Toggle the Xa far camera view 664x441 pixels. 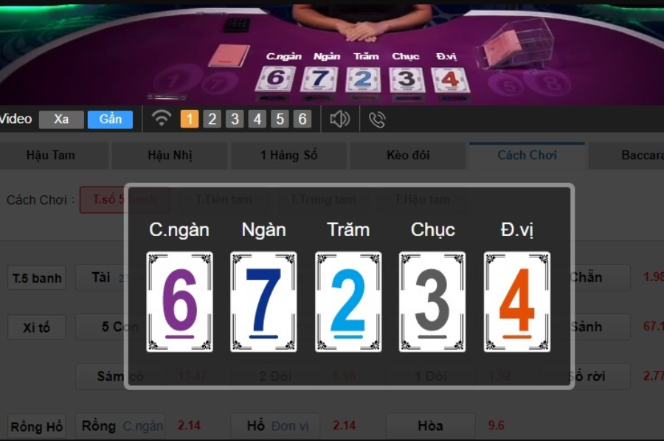pos(61,119)
